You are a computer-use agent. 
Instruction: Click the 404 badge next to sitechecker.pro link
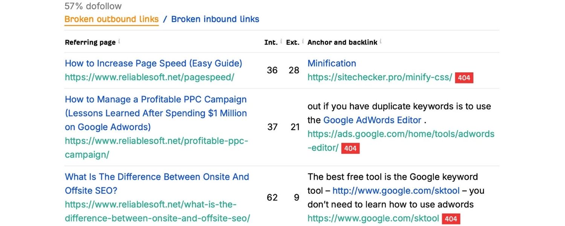pos(464,78)
